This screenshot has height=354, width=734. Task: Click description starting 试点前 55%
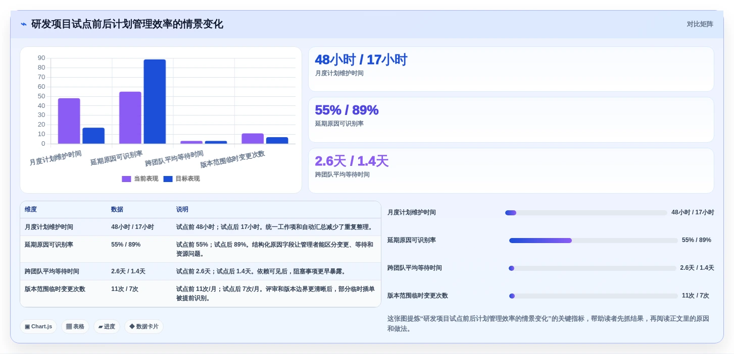coord(276,249)
